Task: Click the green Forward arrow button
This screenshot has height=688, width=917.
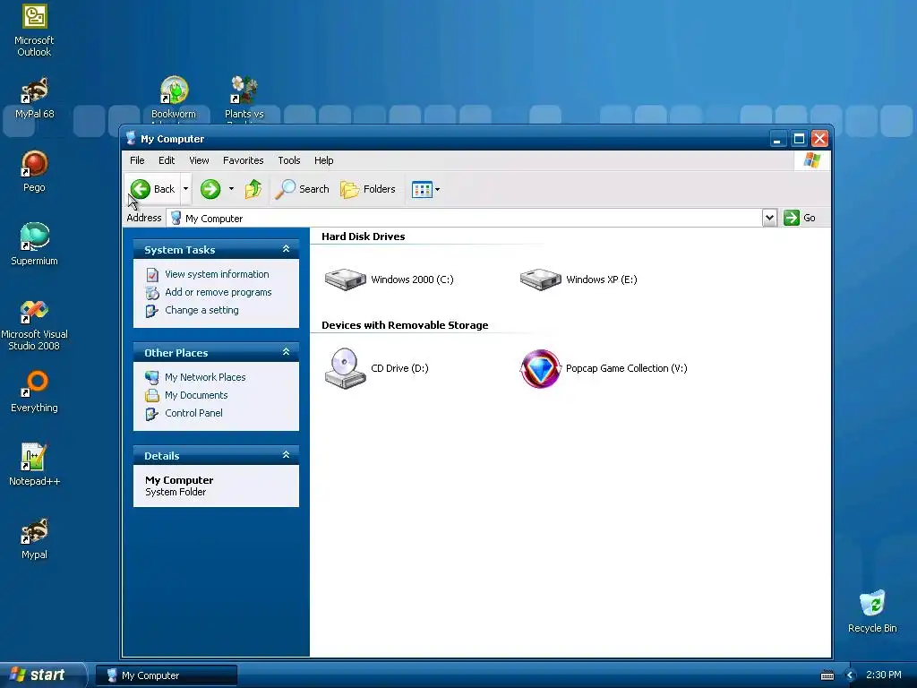Action: point(210,189)
